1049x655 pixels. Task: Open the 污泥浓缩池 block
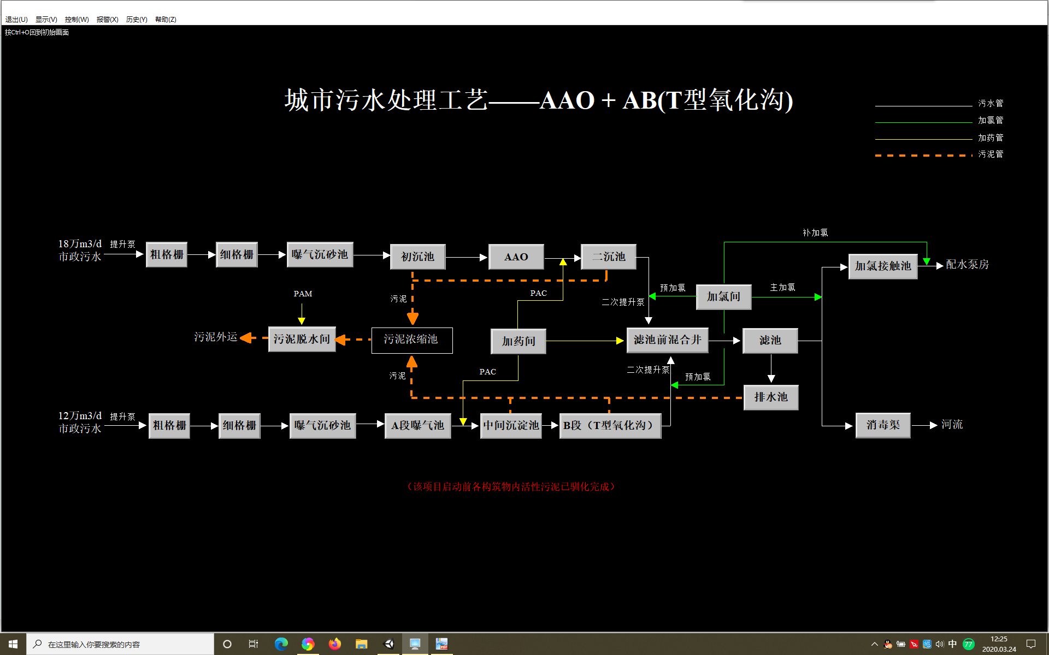[411, 340]
